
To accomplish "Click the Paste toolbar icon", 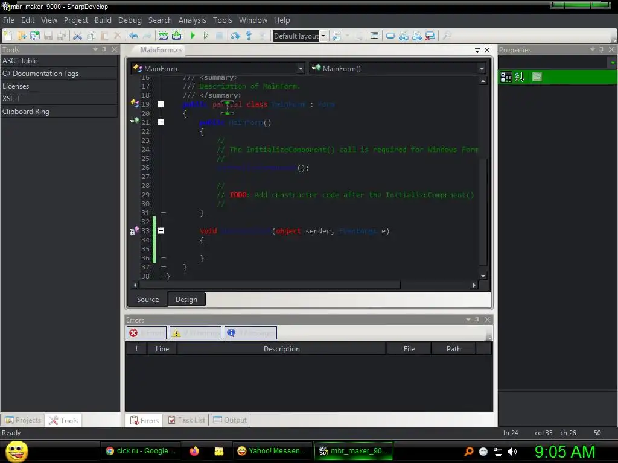I will click(x=104, y=36).
